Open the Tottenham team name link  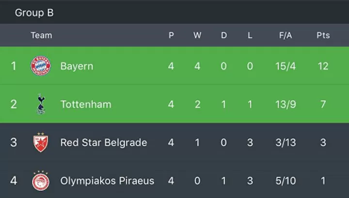coord(86,104)
